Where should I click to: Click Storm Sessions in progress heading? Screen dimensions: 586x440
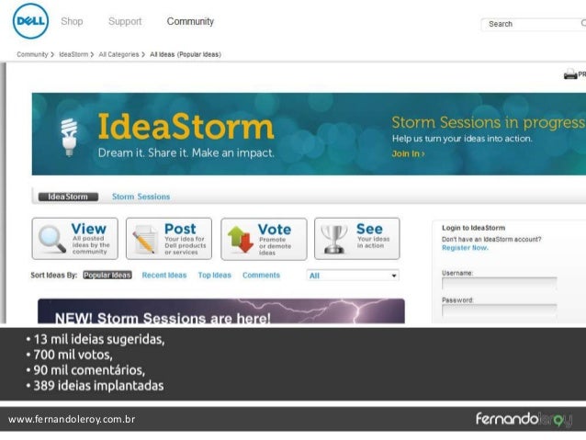(488, 122)
